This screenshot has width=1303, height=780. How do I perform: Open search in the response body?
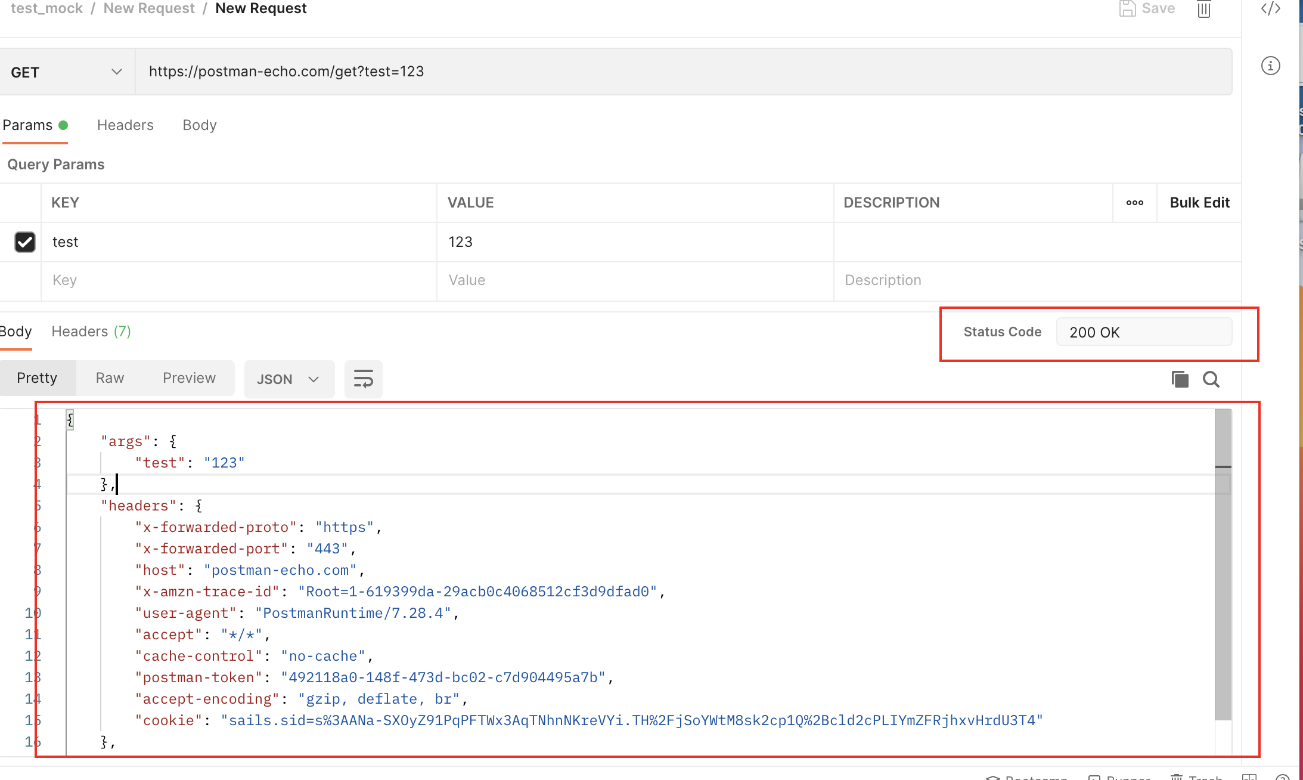(1211, 379)
